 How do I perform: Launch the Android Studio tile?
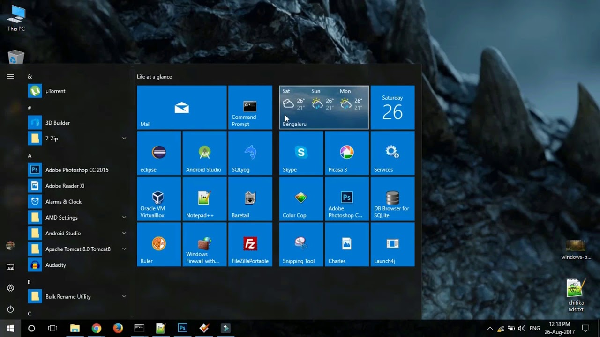point(204,153)
